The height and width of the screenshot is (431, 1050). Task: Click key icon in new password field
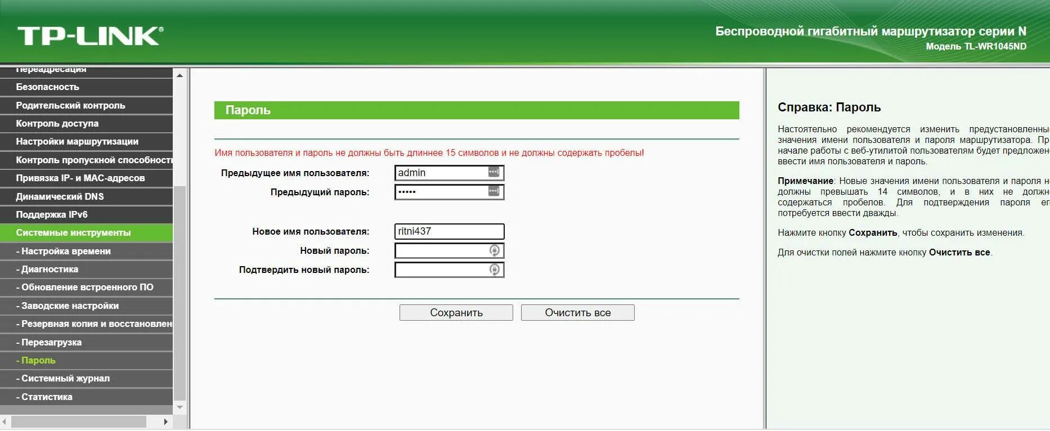(x=494, y=250)
